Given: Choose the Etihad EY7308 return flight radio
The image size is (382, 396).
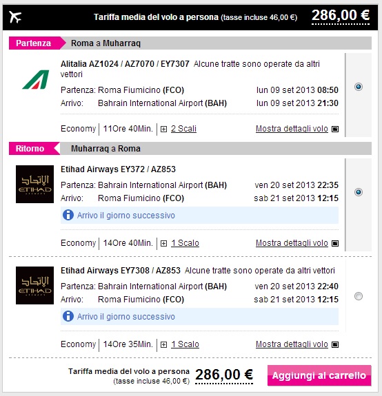Looking at the screenshot, I should (x=359, y=296).
